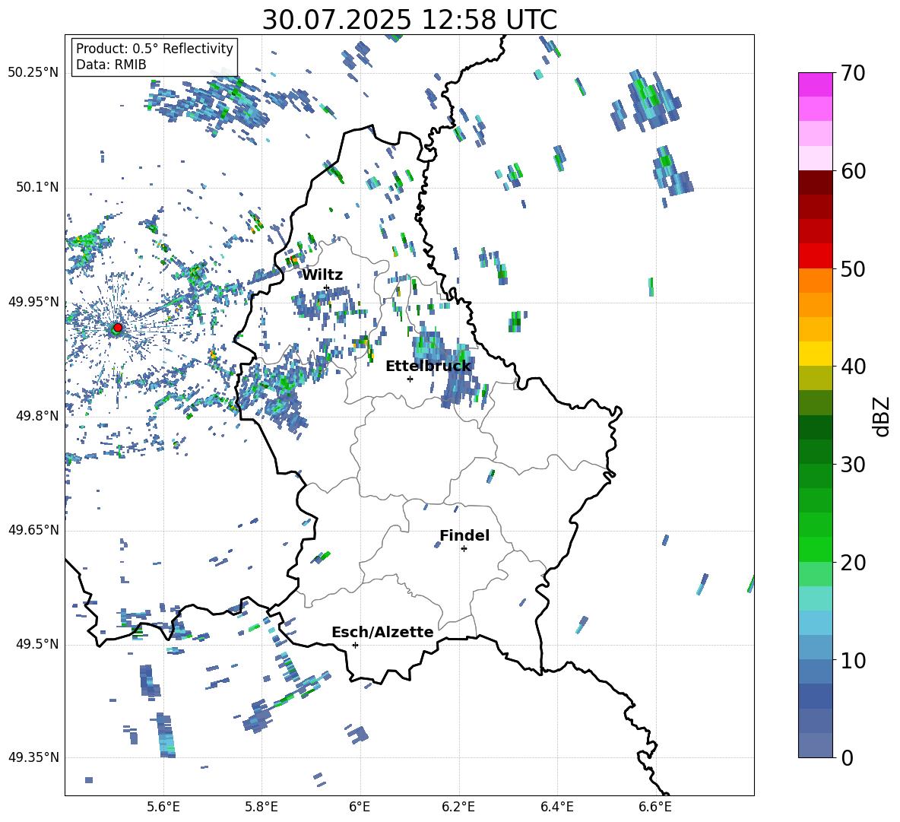Click the Esch/Alzette cross marker

pos(355,645)
